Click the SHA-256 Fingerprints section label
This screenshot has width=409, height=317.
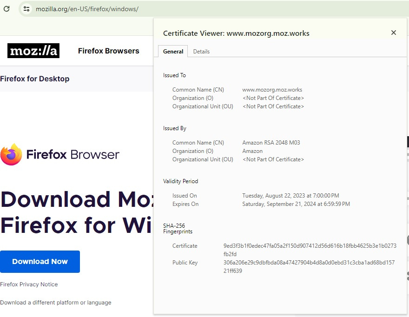178,229
